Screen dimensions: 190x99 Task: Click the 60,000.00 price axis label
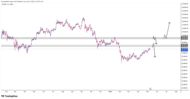tap(185, 64)
